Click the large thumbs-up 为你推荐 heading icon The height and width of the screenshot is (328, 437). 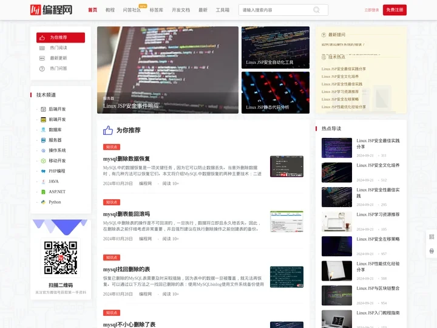(x=108, y=130)
